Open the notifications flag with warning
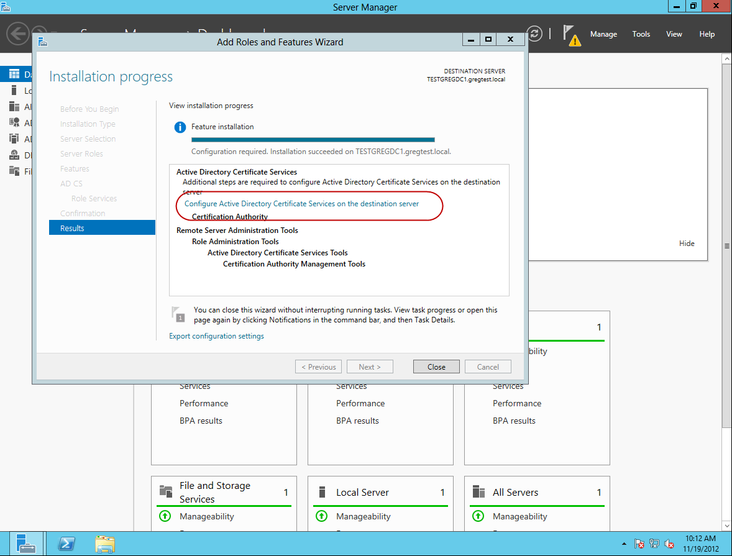This screenshot has width=732, height=556. coord(572,35)
